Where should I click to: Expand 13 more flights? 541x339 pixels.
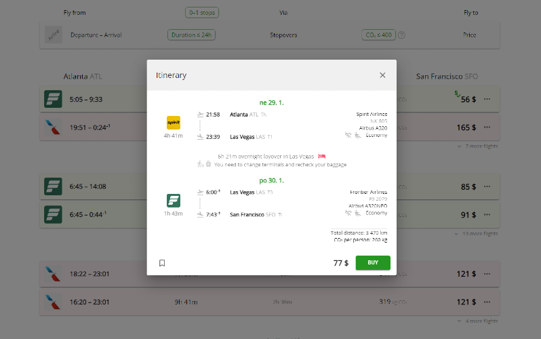tap(476, 234)
